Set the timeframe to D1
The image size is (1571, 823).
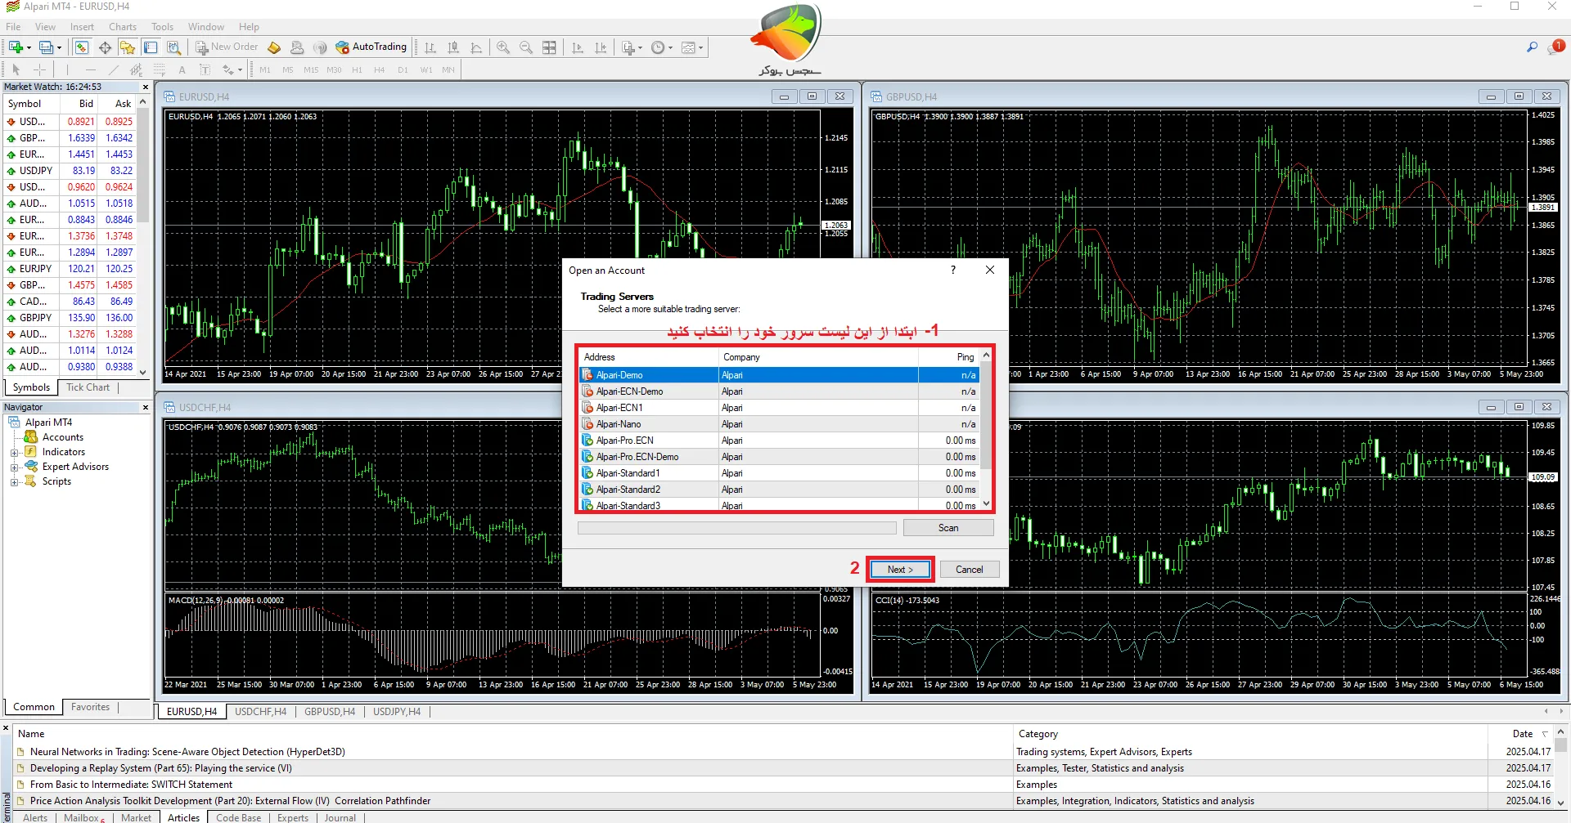[403, 70]
